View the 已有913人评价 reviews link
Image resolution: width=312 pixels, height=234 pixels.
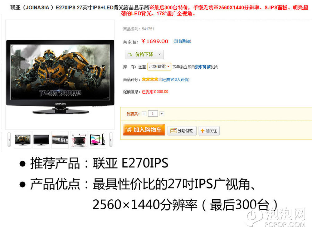pos(176,80)
